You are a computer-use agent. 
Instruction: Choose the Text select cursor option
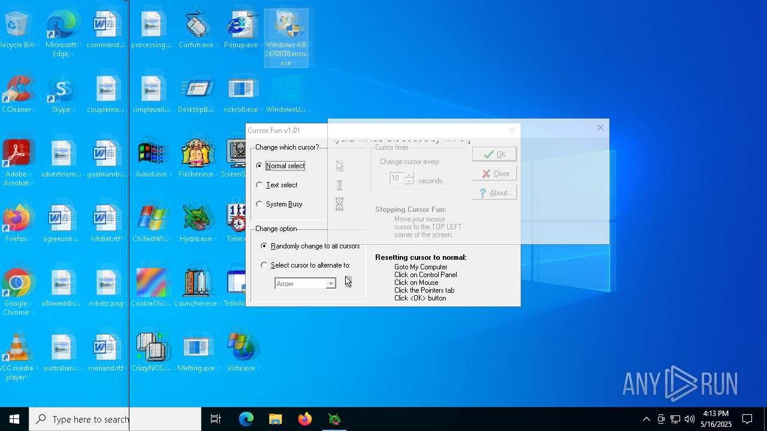point(259,185)
